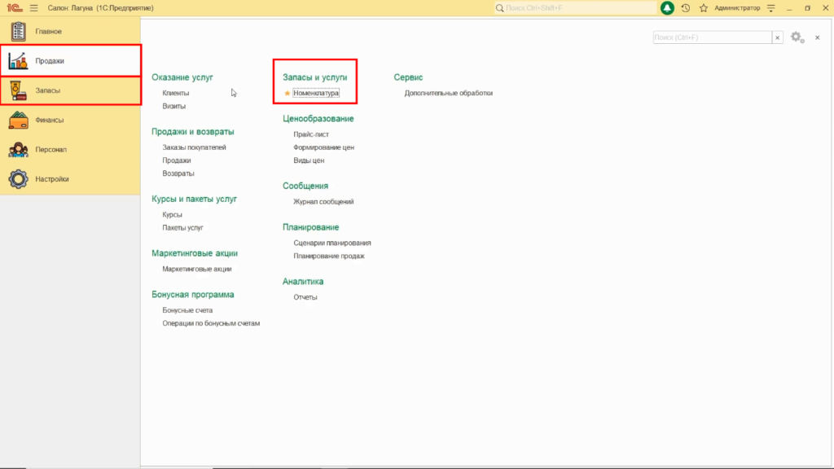Open the Отчеты link
The image size is (834, 469).
[305, 297]
